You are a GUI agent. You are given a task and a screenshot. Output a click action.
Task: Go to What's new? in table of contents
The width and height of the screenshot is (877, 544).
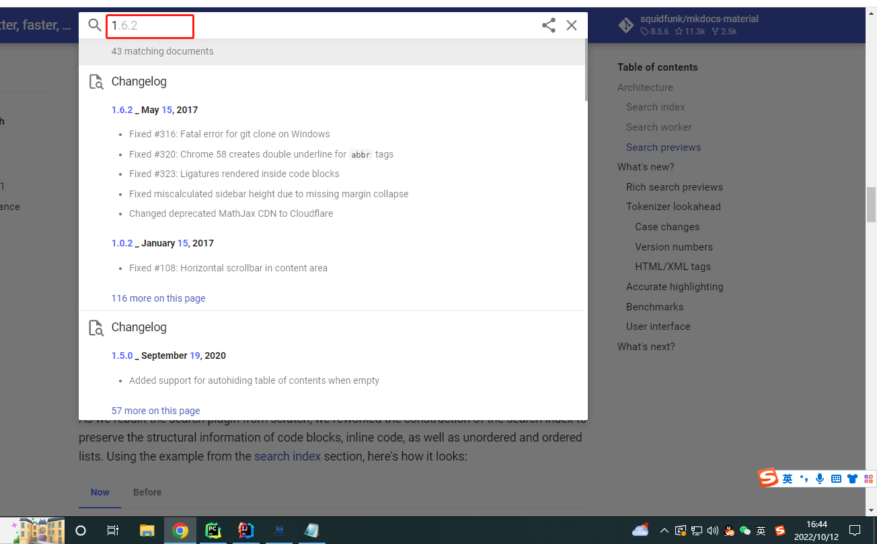[646, 167]
